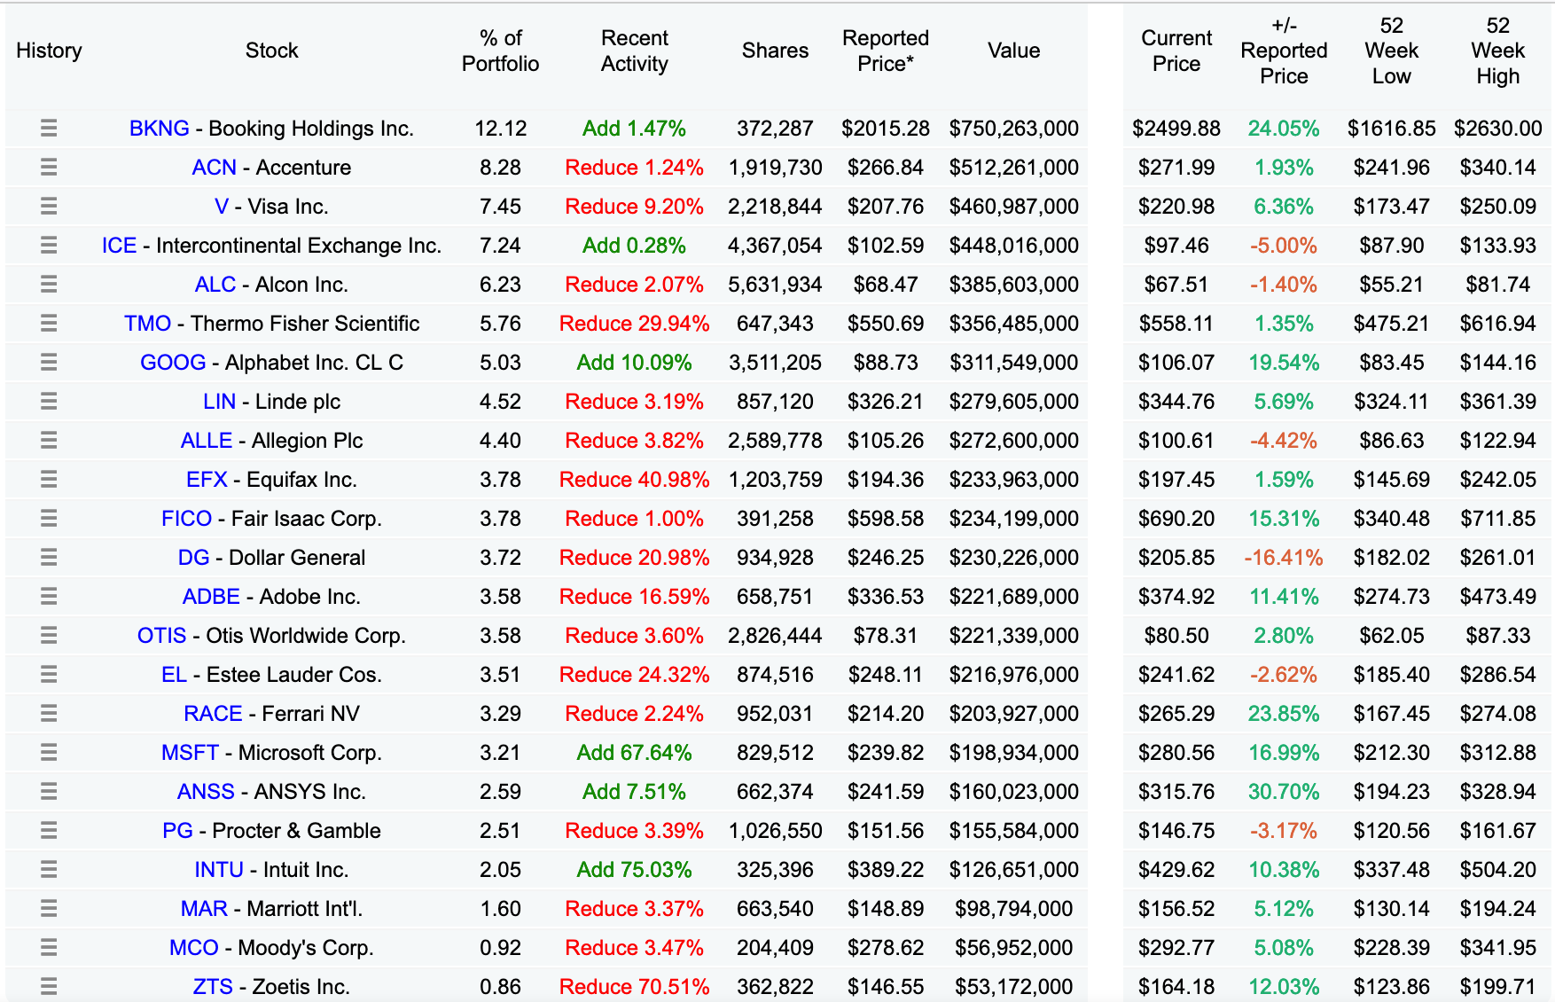
Task: Select the "$750,263,000" value cell
Action: pos(1014,129)
